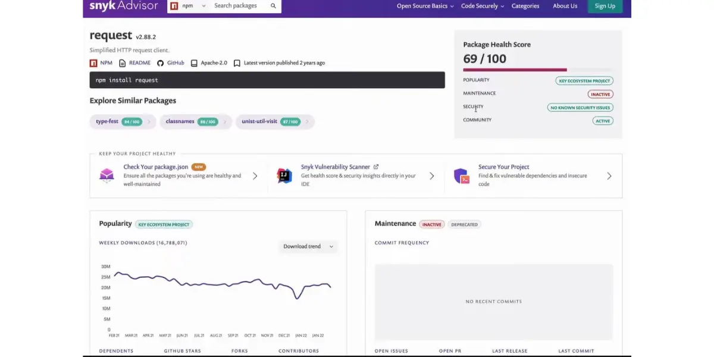Click the Sign Up button

point(605,6)
